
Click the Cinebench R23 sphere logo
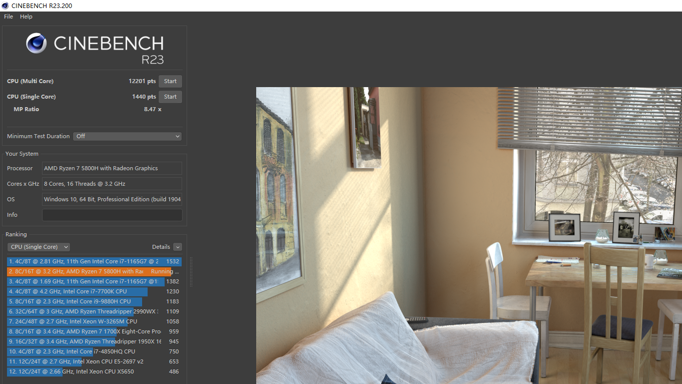37,43
